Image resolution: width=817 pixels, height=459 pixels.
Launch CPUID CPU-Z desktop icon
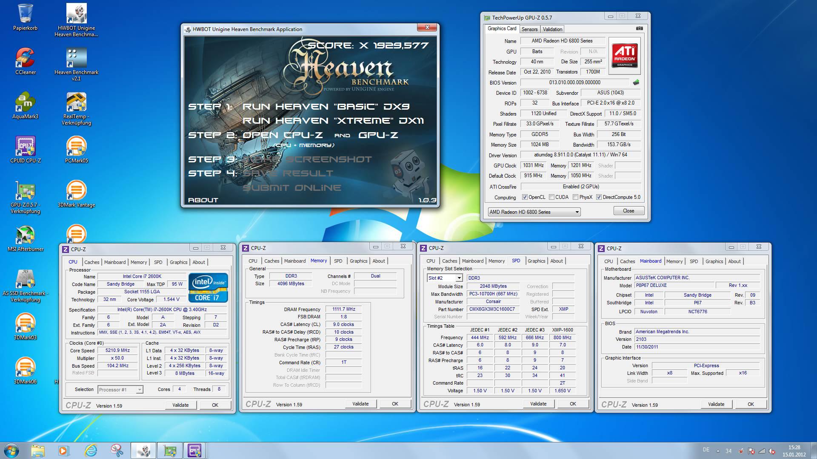click(26, 150)
